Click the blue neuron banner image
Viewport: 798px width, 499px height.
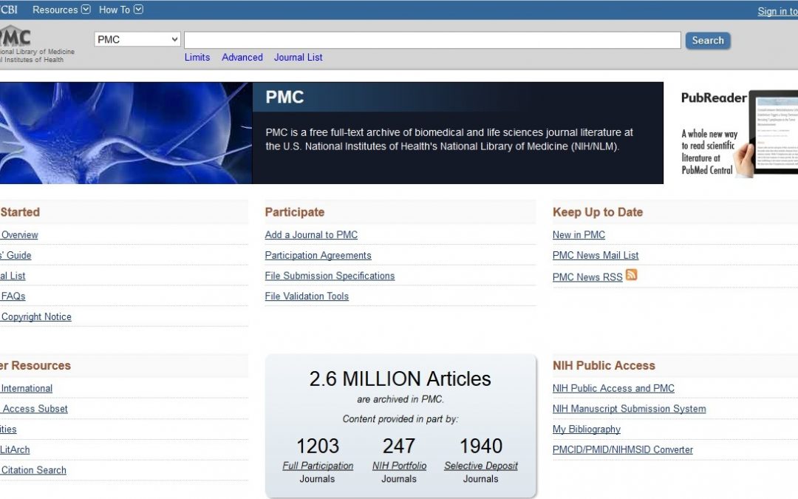click(x=126, y=133)
